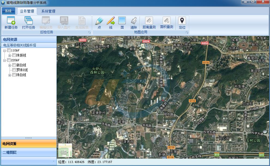Open the 打开任务 (Open Task) tool
Viewport: 270px width, 166px height.
pyautogui.click(x=28, y=21)
